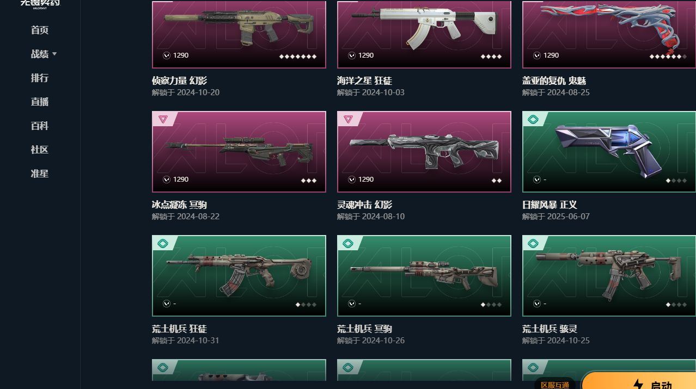Click the 区服互通 label badge
The width and height of the screenshot is (696, 389).
click(555, 384)
